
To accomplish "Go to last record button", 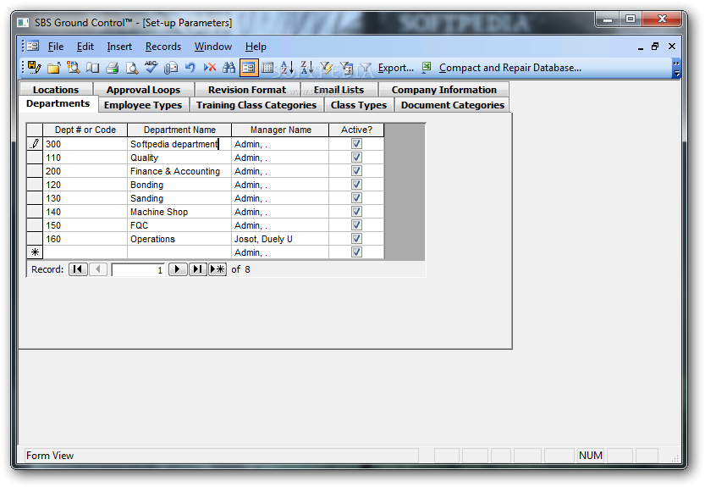I will click(197, 269).
